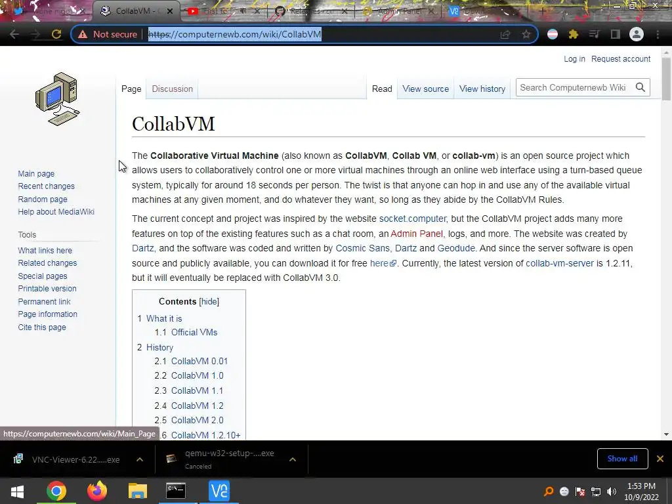Switch to the Twitter browser tab

coord(47,11)
